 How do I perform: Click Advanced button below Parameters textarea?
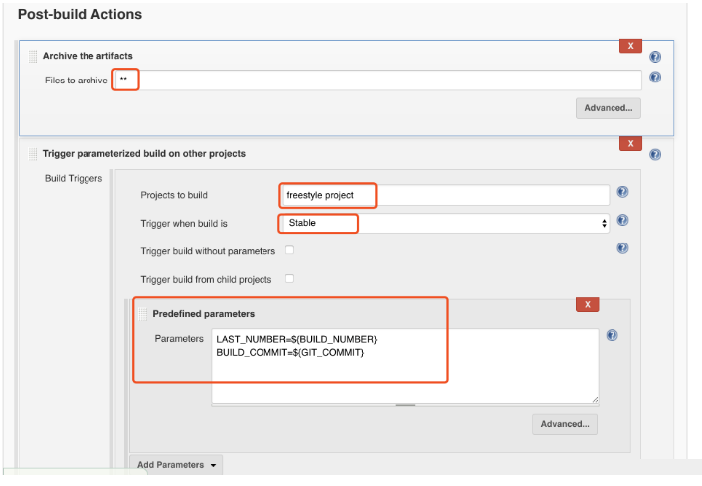(565, 424)
